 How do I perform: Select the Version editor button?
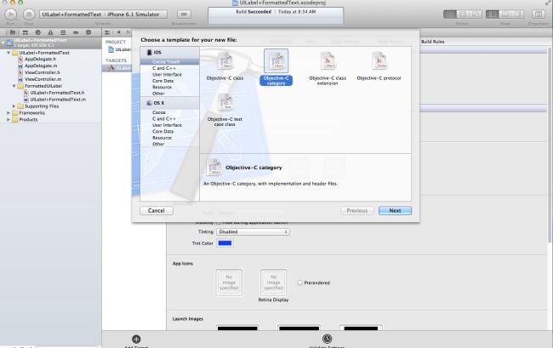(476, 14)
